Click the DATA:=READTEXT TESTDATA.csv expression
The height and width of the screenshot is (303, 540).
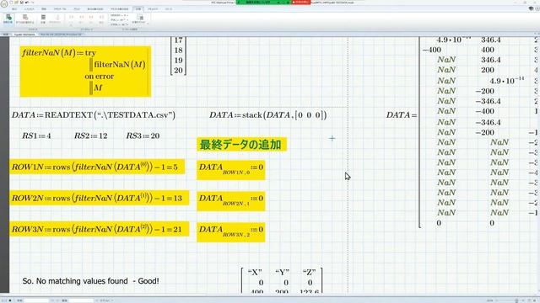[x=94, y=114]
